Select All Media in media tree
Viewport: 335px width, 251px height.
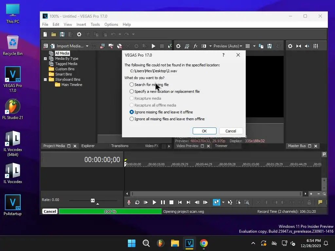62,53
